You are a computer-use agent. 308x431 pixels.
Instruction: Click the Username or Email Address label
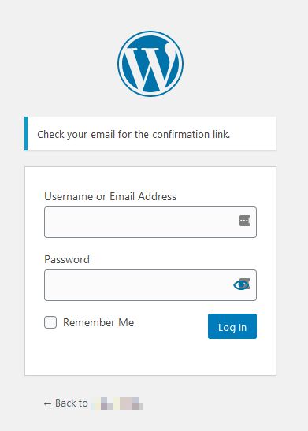click(110, 196)
